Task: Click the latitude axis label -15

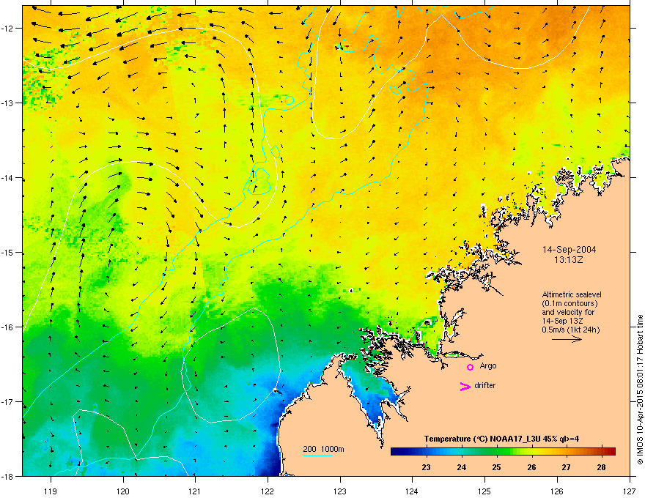Action: tap(8, 252)
